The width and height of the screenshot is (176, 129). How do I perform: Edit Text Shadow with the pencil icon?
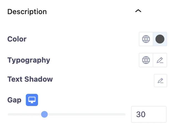[160, 81]
